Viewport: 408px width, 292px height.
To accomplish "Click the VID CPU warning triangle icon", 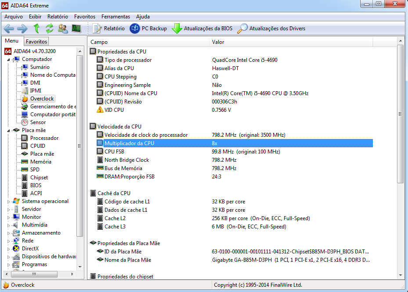I will (100, 110).
